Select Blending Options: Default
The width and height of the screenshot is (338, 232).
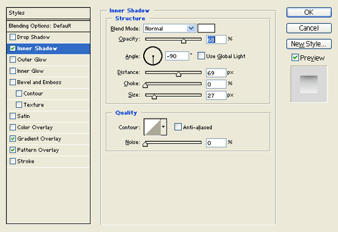tap(49, 26)
